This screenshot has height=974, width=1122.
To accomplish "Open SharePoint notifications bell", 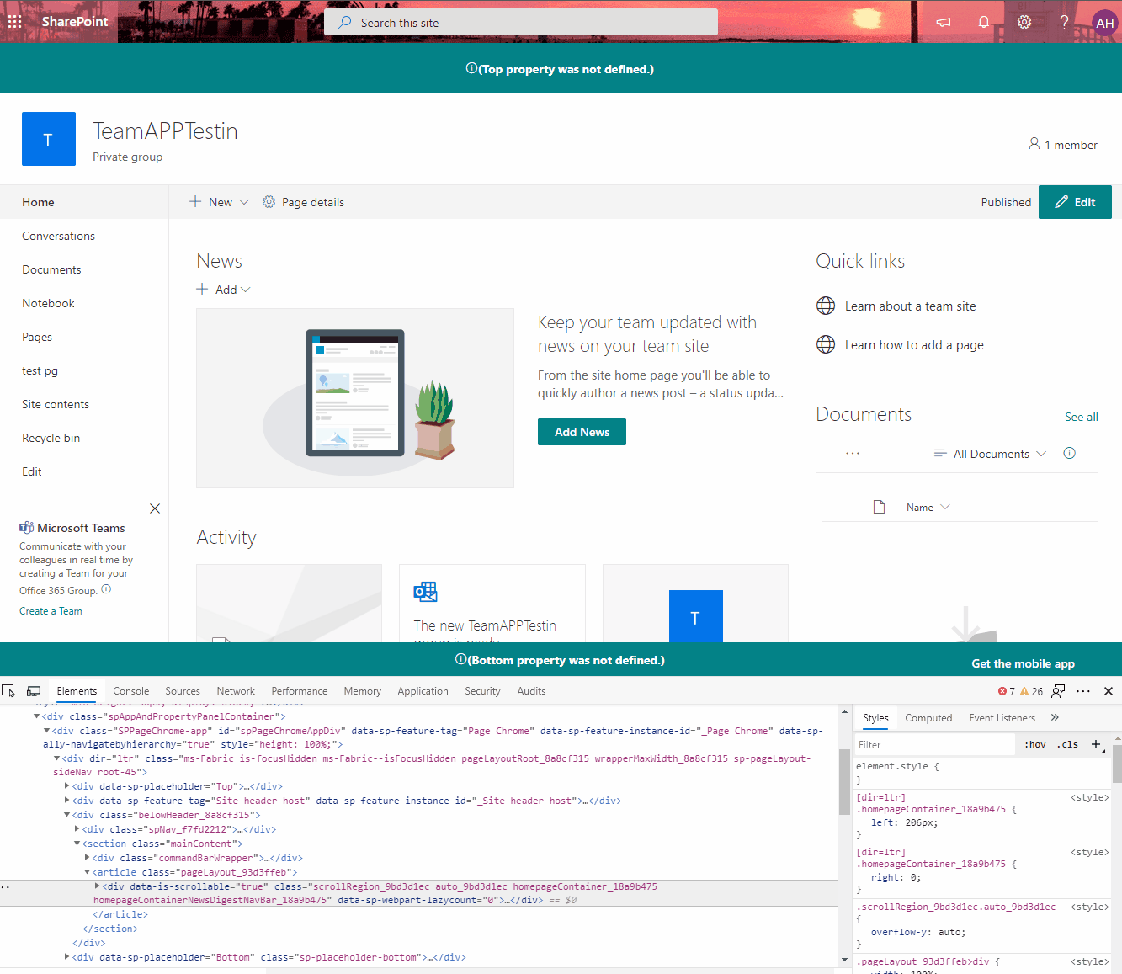I will [x=983, y=21].
